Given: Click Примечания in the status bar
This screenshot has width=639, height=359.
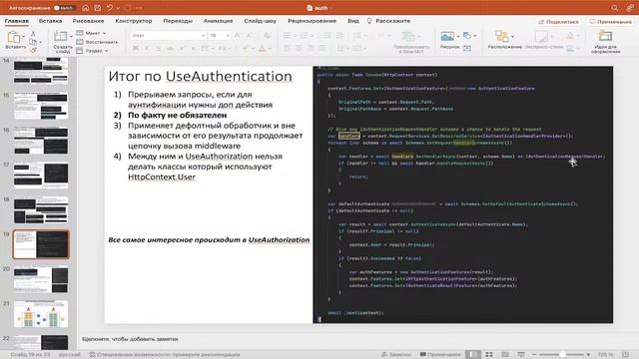Looking at the screenshot, I should coord(440,355).
